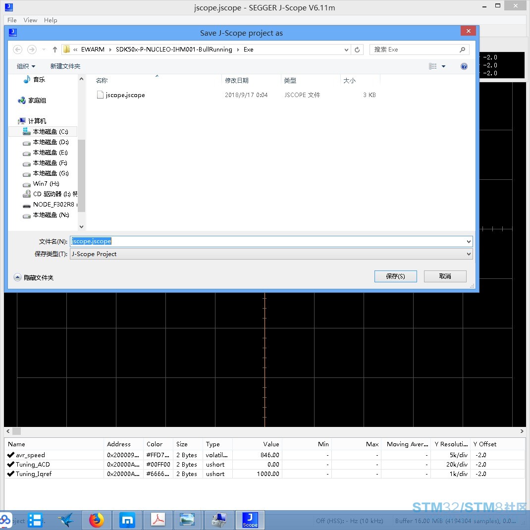Select the jscope.jscope file icon
Image resolution: width=530 pixels, height=530 pixels.
click(100, 95)
